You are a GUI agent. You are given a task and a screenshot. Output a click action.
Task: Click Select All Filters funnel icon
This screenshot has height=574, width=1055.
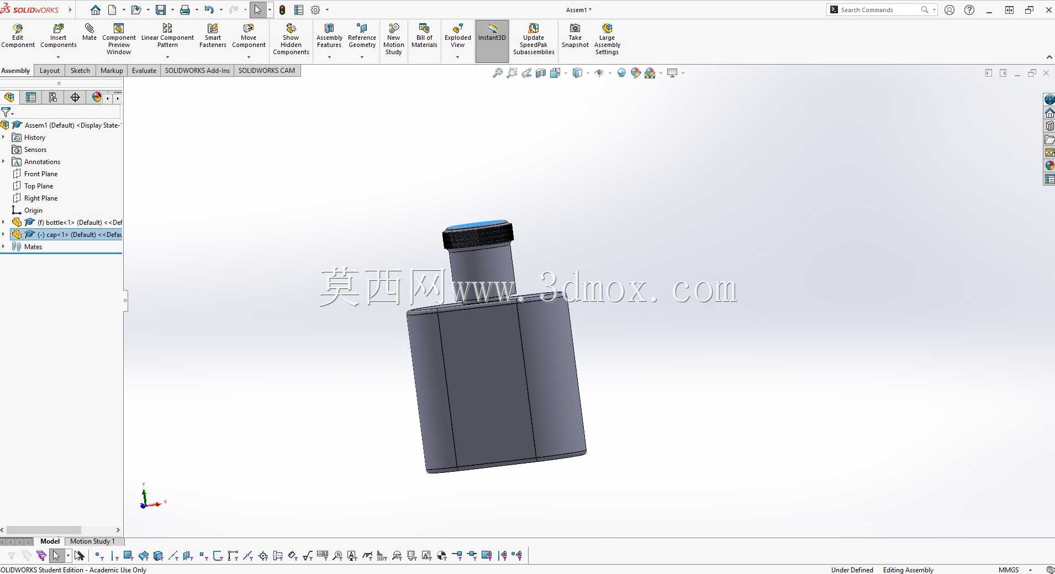tap(41, 556)
